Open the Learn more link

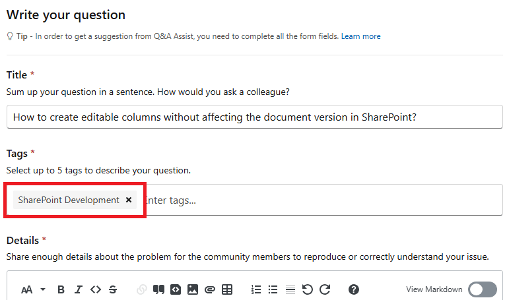[360, 36]
